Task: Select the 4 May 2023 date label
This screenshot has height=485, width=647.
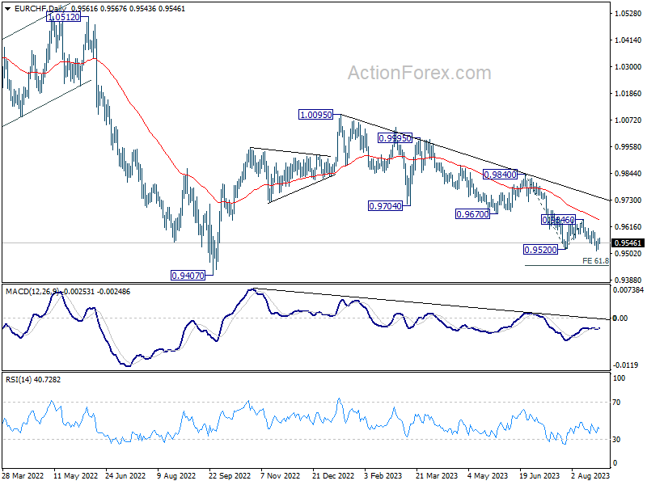Action: click(488, 475)
